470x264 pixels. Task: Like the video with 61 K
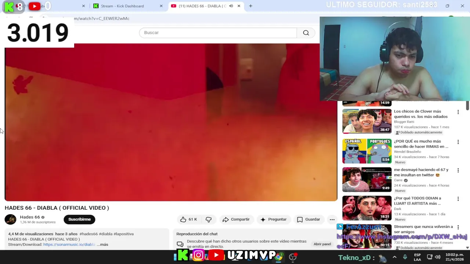[189, 219]
